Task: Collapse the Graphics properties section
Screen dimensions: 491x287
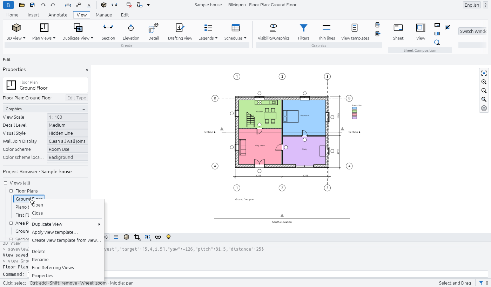Action: pyautogui.click(x=84, y=109)
